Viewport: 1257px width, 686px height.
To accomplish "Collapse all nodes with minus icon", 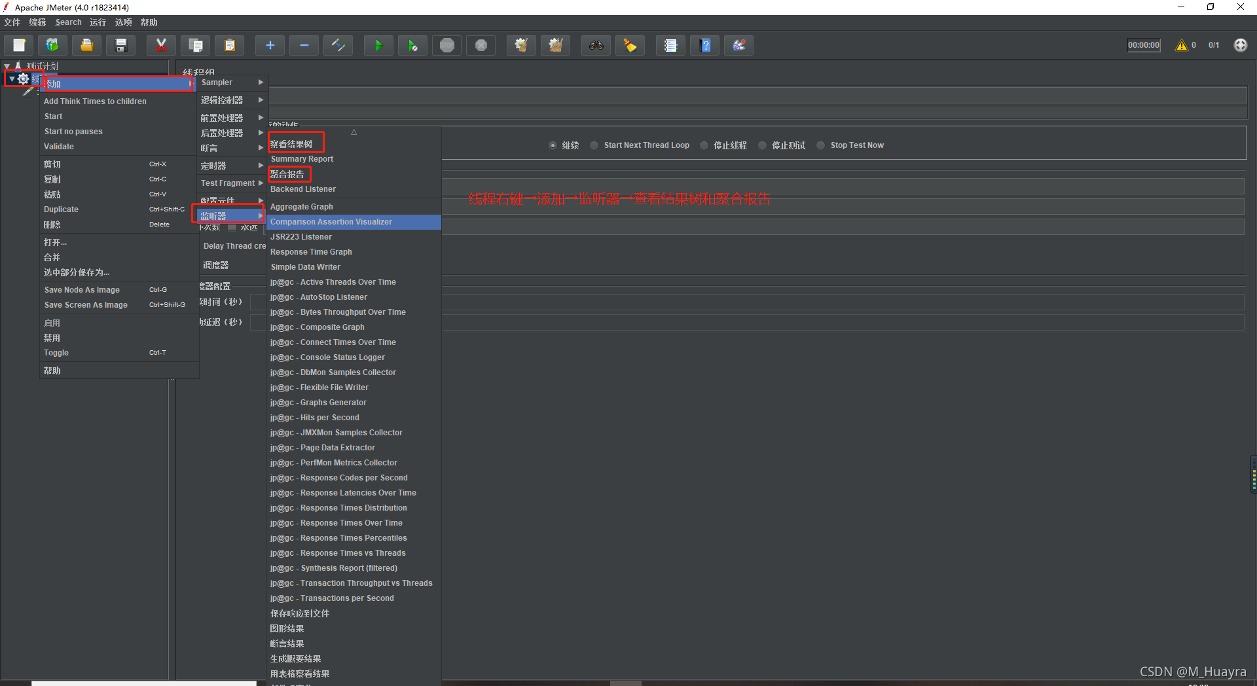I will [304, 45].
